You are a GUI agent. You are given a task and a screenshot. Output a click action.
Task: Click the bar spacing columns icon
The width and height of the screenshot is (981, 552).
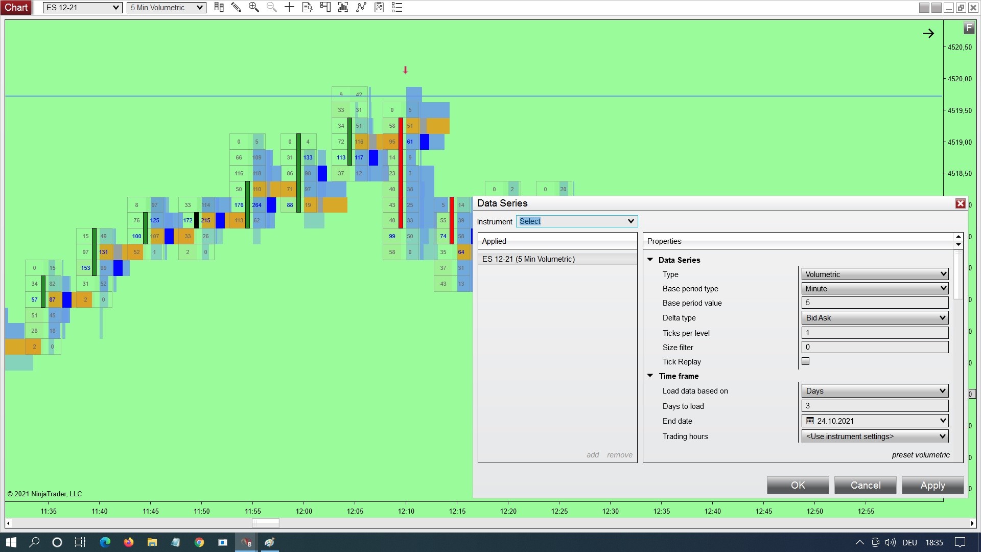tap(219, 7)
